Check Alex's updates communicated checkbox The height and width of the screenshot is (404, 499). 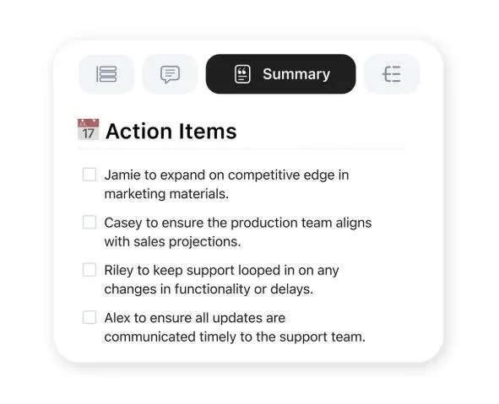[x=89, y=317]
